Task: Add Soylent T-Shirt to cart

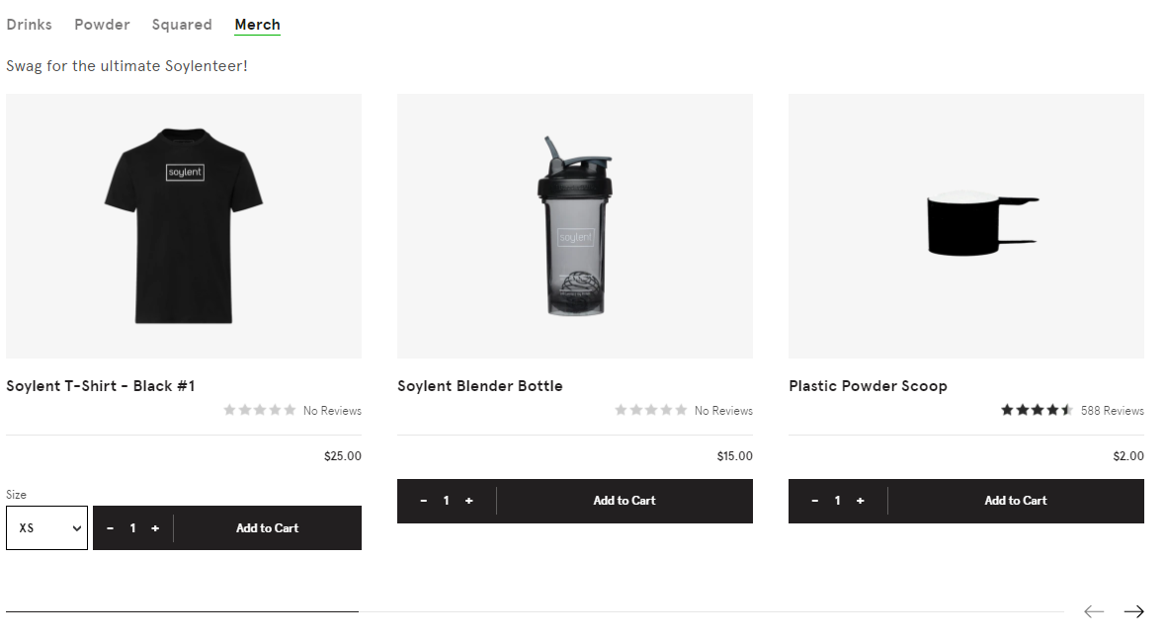Action: pyautogui.click(x=267, y=528)
